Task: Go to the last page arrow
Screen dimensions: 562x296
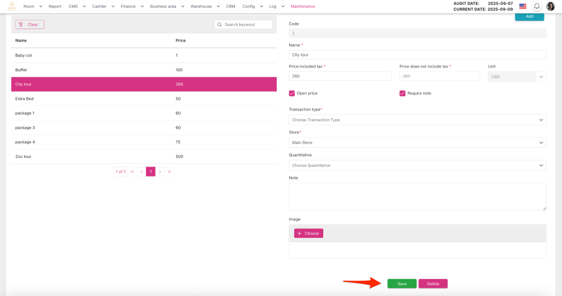Action: 169,172
